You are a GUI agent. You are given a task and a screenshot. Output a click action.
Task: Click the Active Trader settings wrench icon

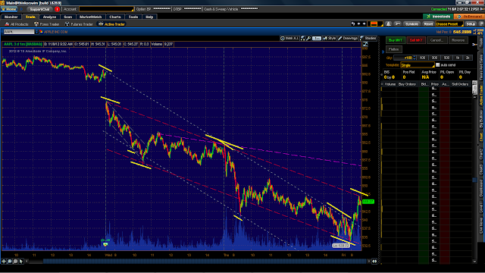point(475,44)
